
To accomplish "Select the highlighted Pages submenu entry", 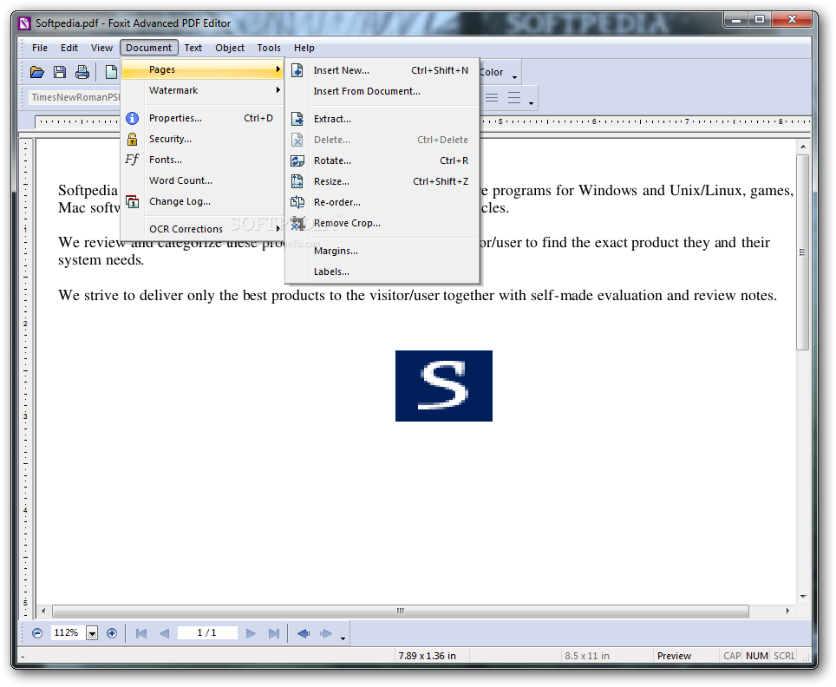I will tap(201, 70).
